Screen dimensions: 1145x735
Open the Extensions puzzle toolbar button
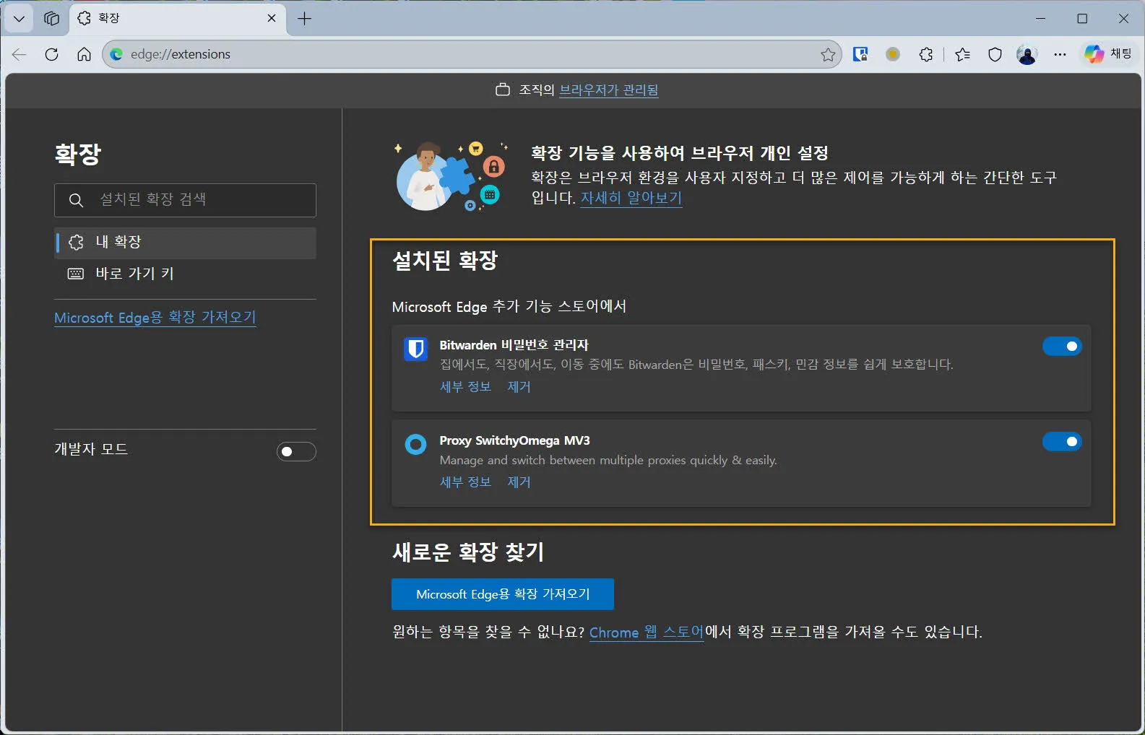pyautogui.click(x=925, y=54)
